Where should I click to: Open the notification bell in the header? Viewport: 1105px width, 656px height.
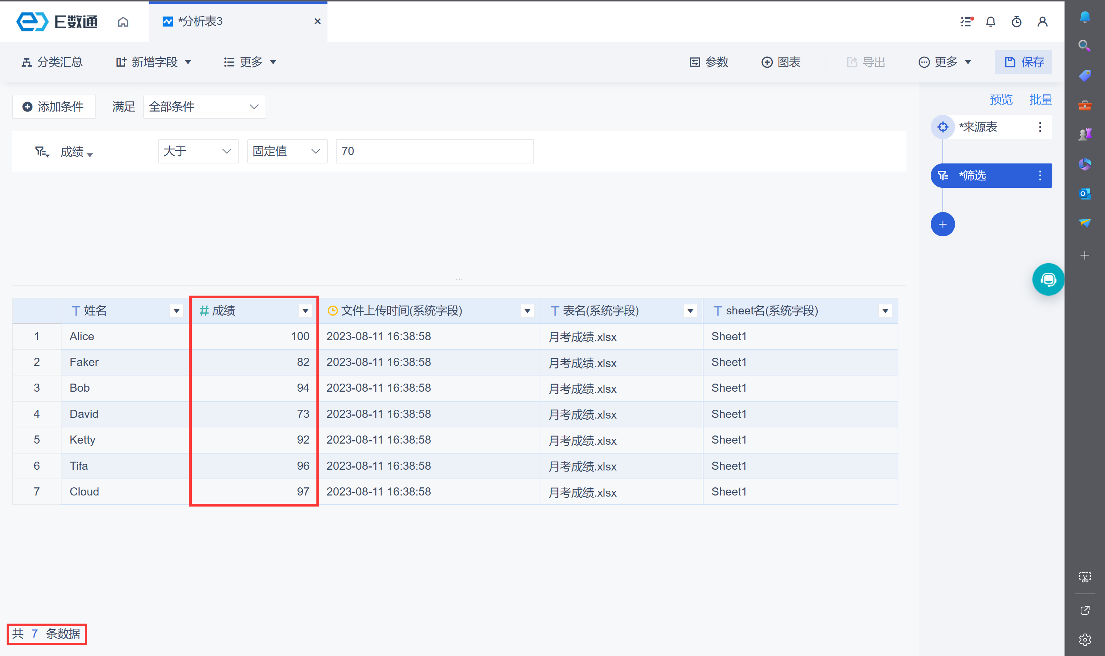point(990,22)
